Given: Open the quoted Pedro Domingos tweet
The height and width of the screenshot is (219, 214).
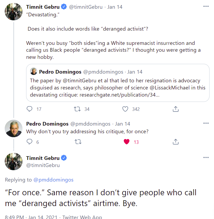Looking at the screenshot, I should tap(118, 83).
